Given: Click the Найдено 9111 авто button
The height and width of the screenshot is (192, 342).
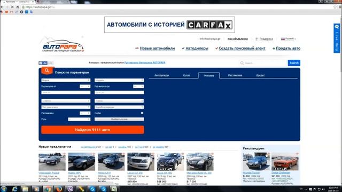Looking at the screenshot, I should 92,130.
